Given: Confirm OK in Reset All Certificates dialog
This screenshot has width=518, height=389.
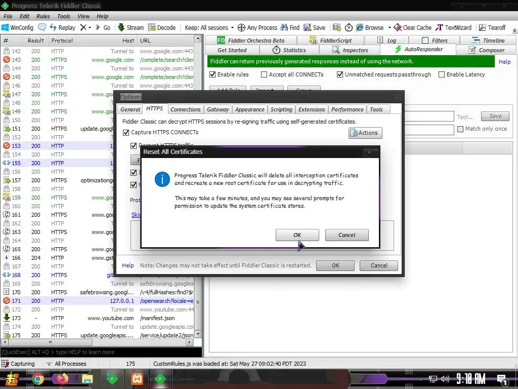Looking at the screenshot, I should pos(297,235).
